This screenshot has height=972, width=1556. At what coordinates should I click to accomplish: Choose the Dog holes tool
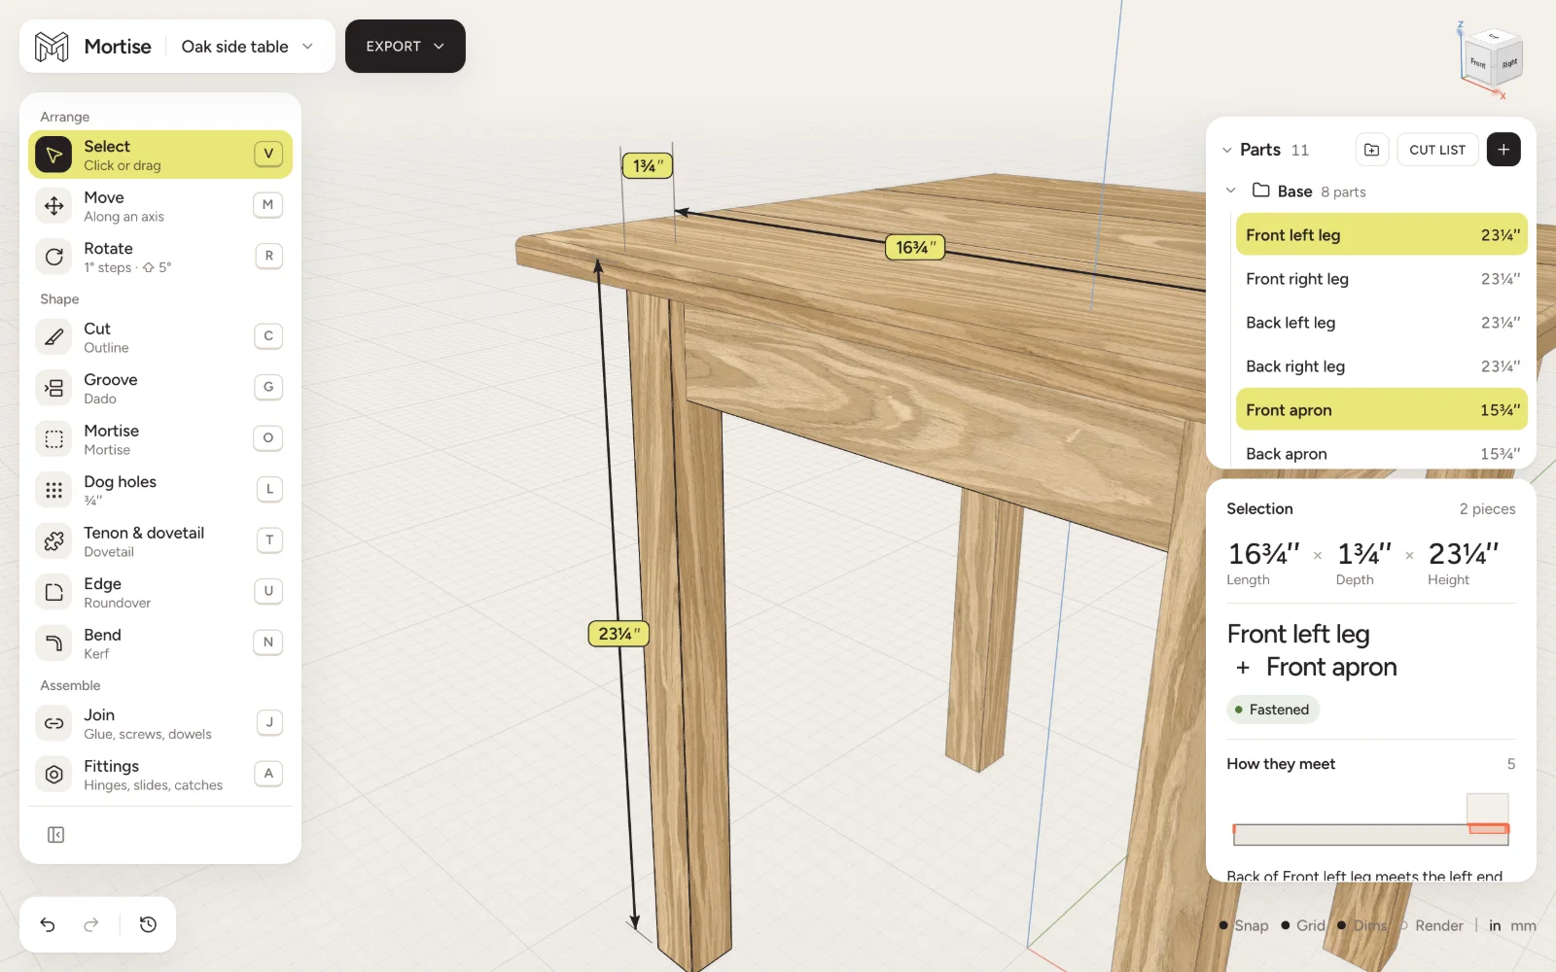160,490
